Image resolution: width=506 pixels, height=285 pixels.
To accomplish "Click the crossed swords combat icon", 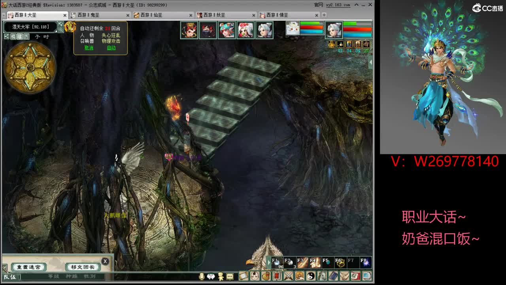I will click(x=288, y=276).
